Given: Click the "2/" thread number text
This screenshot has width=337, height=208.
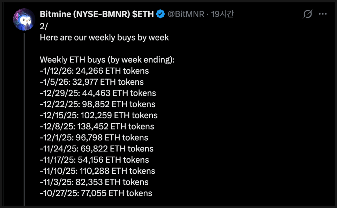Looking at the screenshot, I should tap(44, 26).
